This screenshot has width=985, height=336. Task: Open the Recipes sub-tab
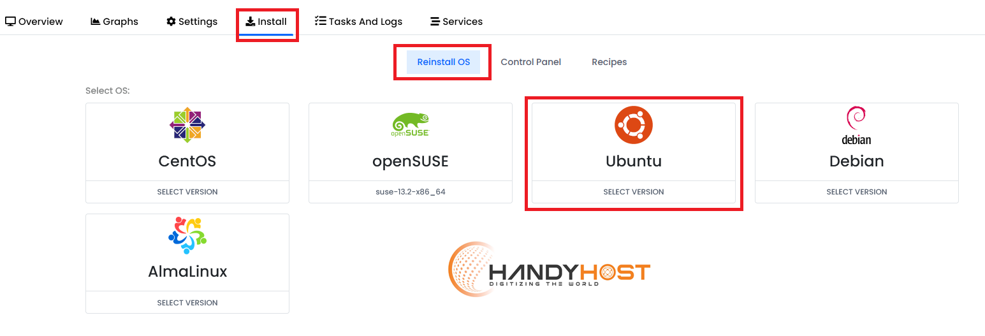[609, 62]
